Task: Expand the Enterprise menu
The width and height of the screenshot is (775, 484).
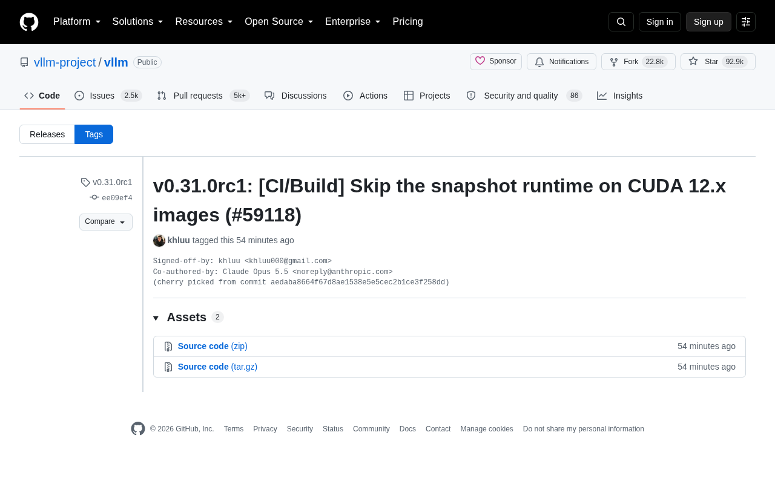Action: coord(353,22)
